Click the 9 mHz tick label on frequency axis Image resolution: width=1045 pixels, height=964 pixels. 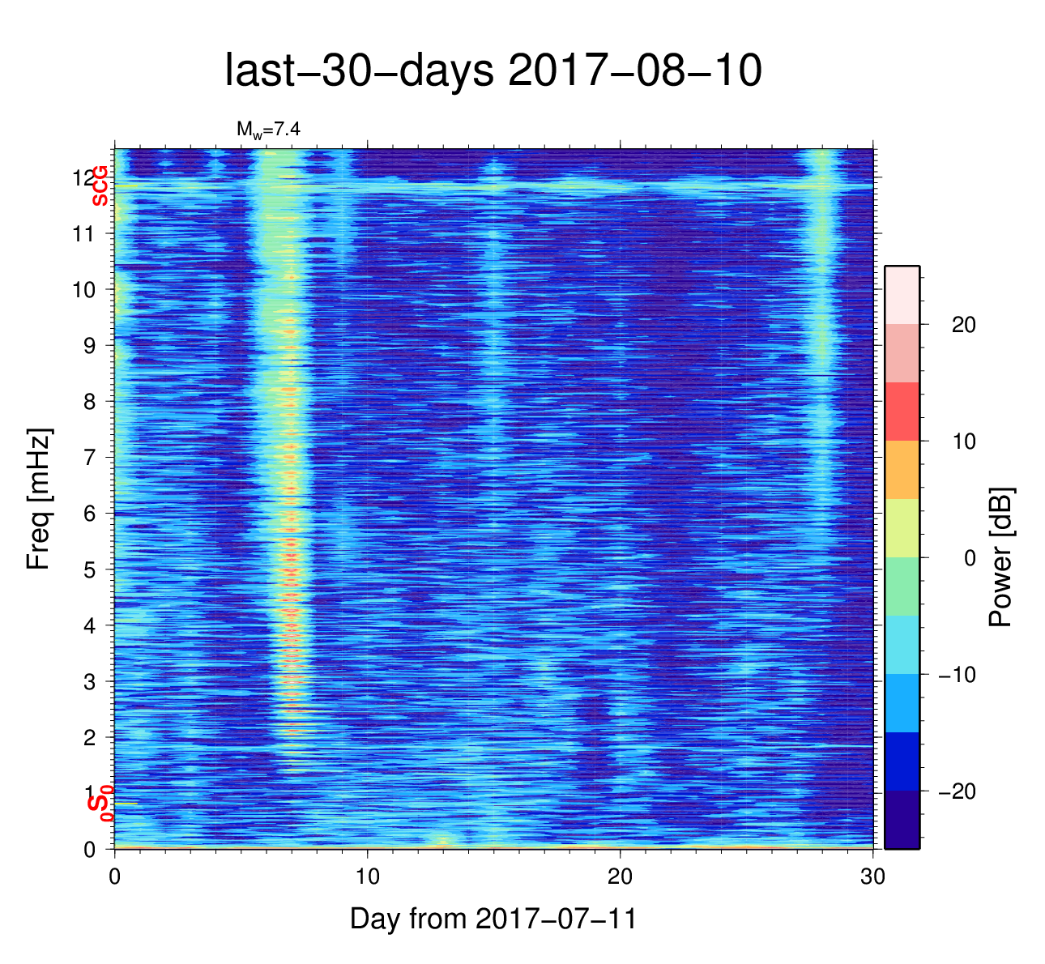[x=89, y=346]
